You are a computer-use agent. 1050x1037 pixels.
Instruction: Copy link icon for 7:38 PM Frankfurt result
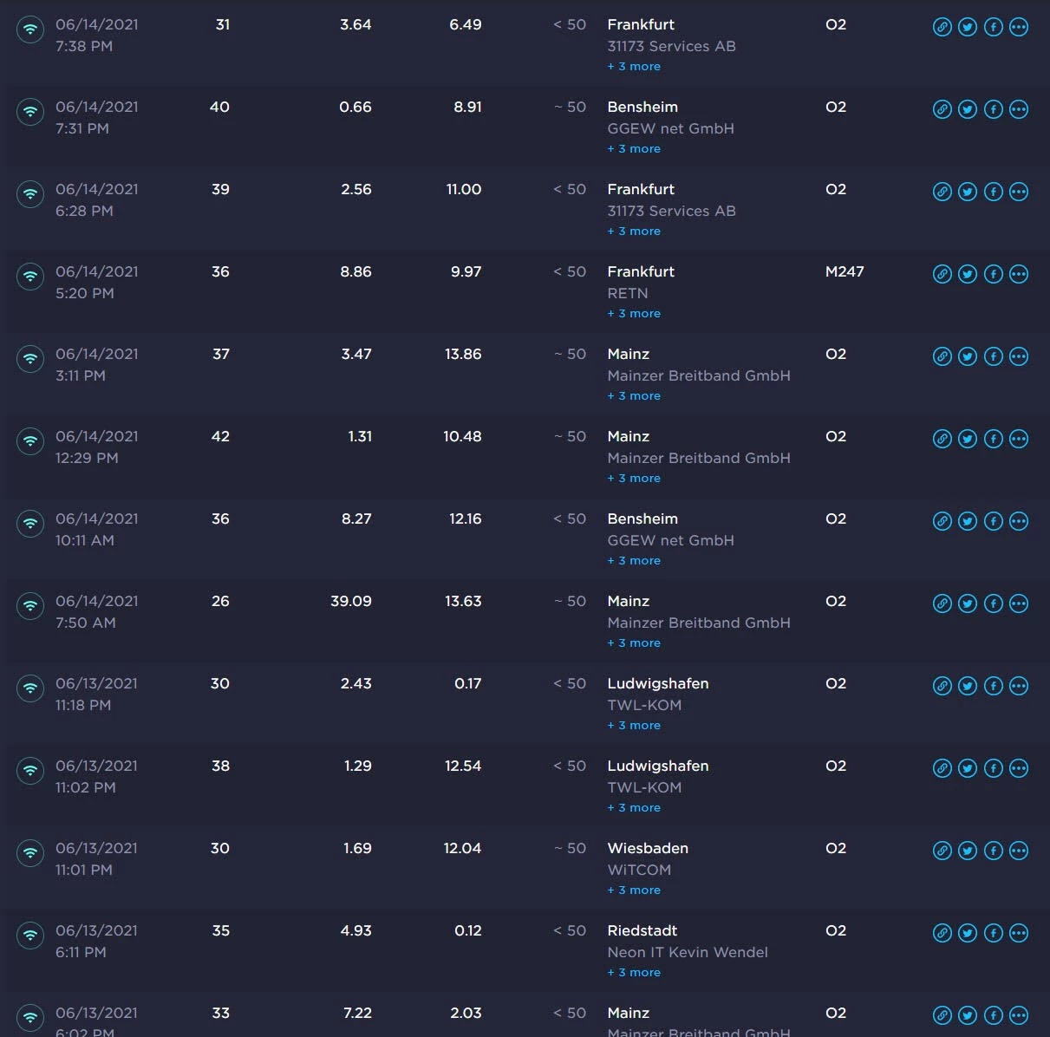tap(942, 27)
